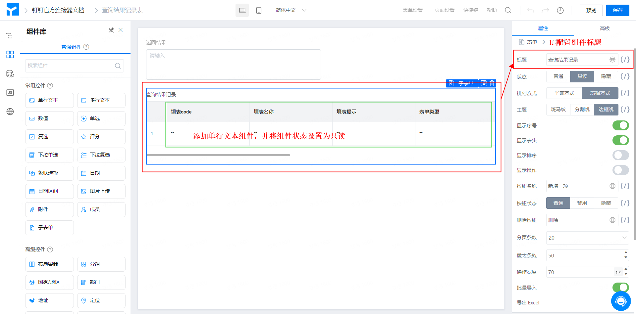This screenshot has height=314, width=636.
Task: Toggle the 显示序号 switch off
Action: [x=620, y=125]
